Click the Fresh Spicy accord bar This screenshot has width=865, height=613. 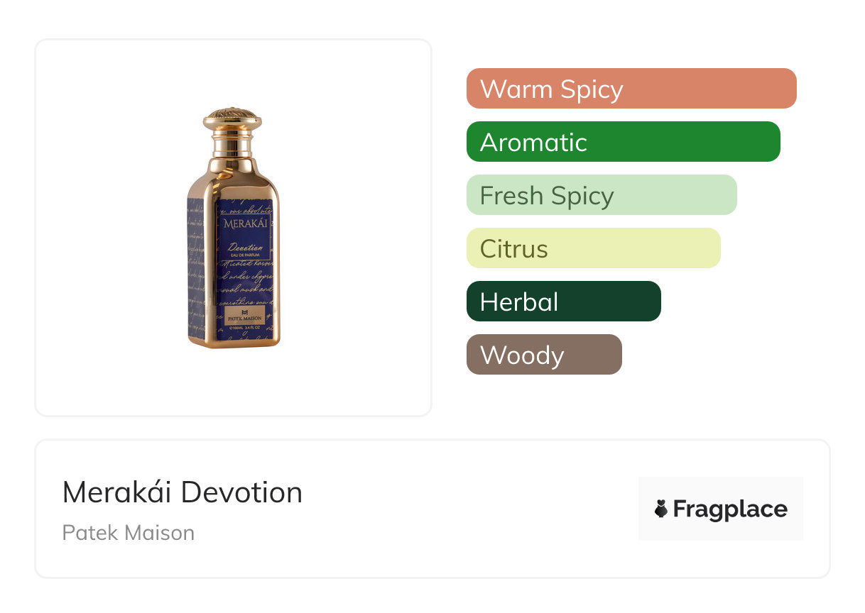tap(601, 195)
